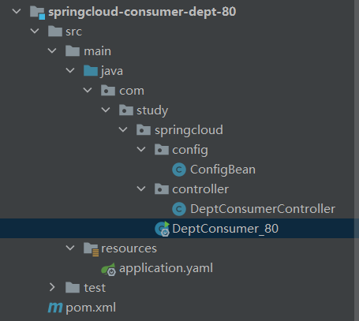Click the blue java source root folder icon
The image size is (359, 321).
pos(91,71)
